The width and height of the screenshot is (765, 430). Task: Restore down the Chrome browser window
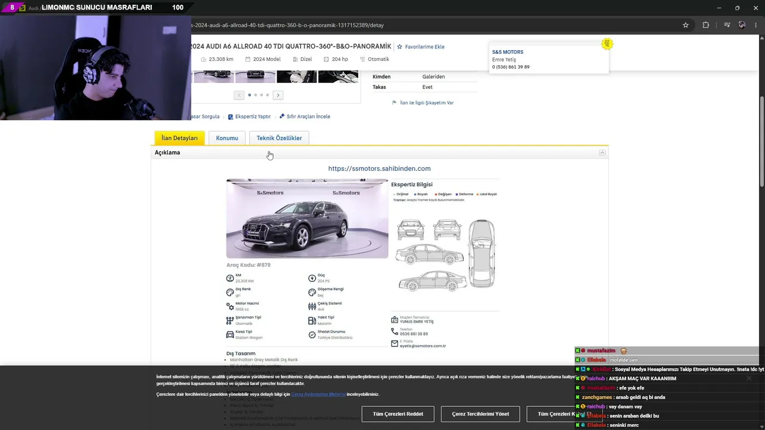[738, 8]
